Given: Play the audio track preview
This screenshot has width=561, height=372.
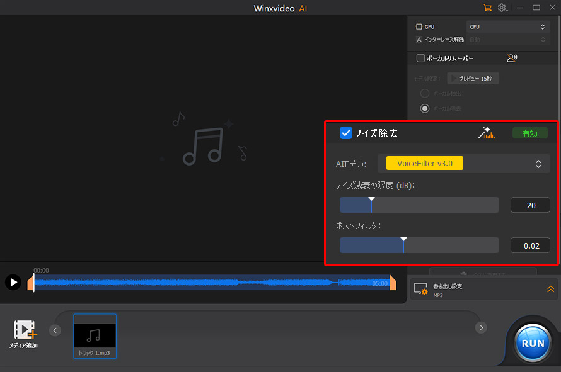Looking at the screenshot, I should [13, 283].
